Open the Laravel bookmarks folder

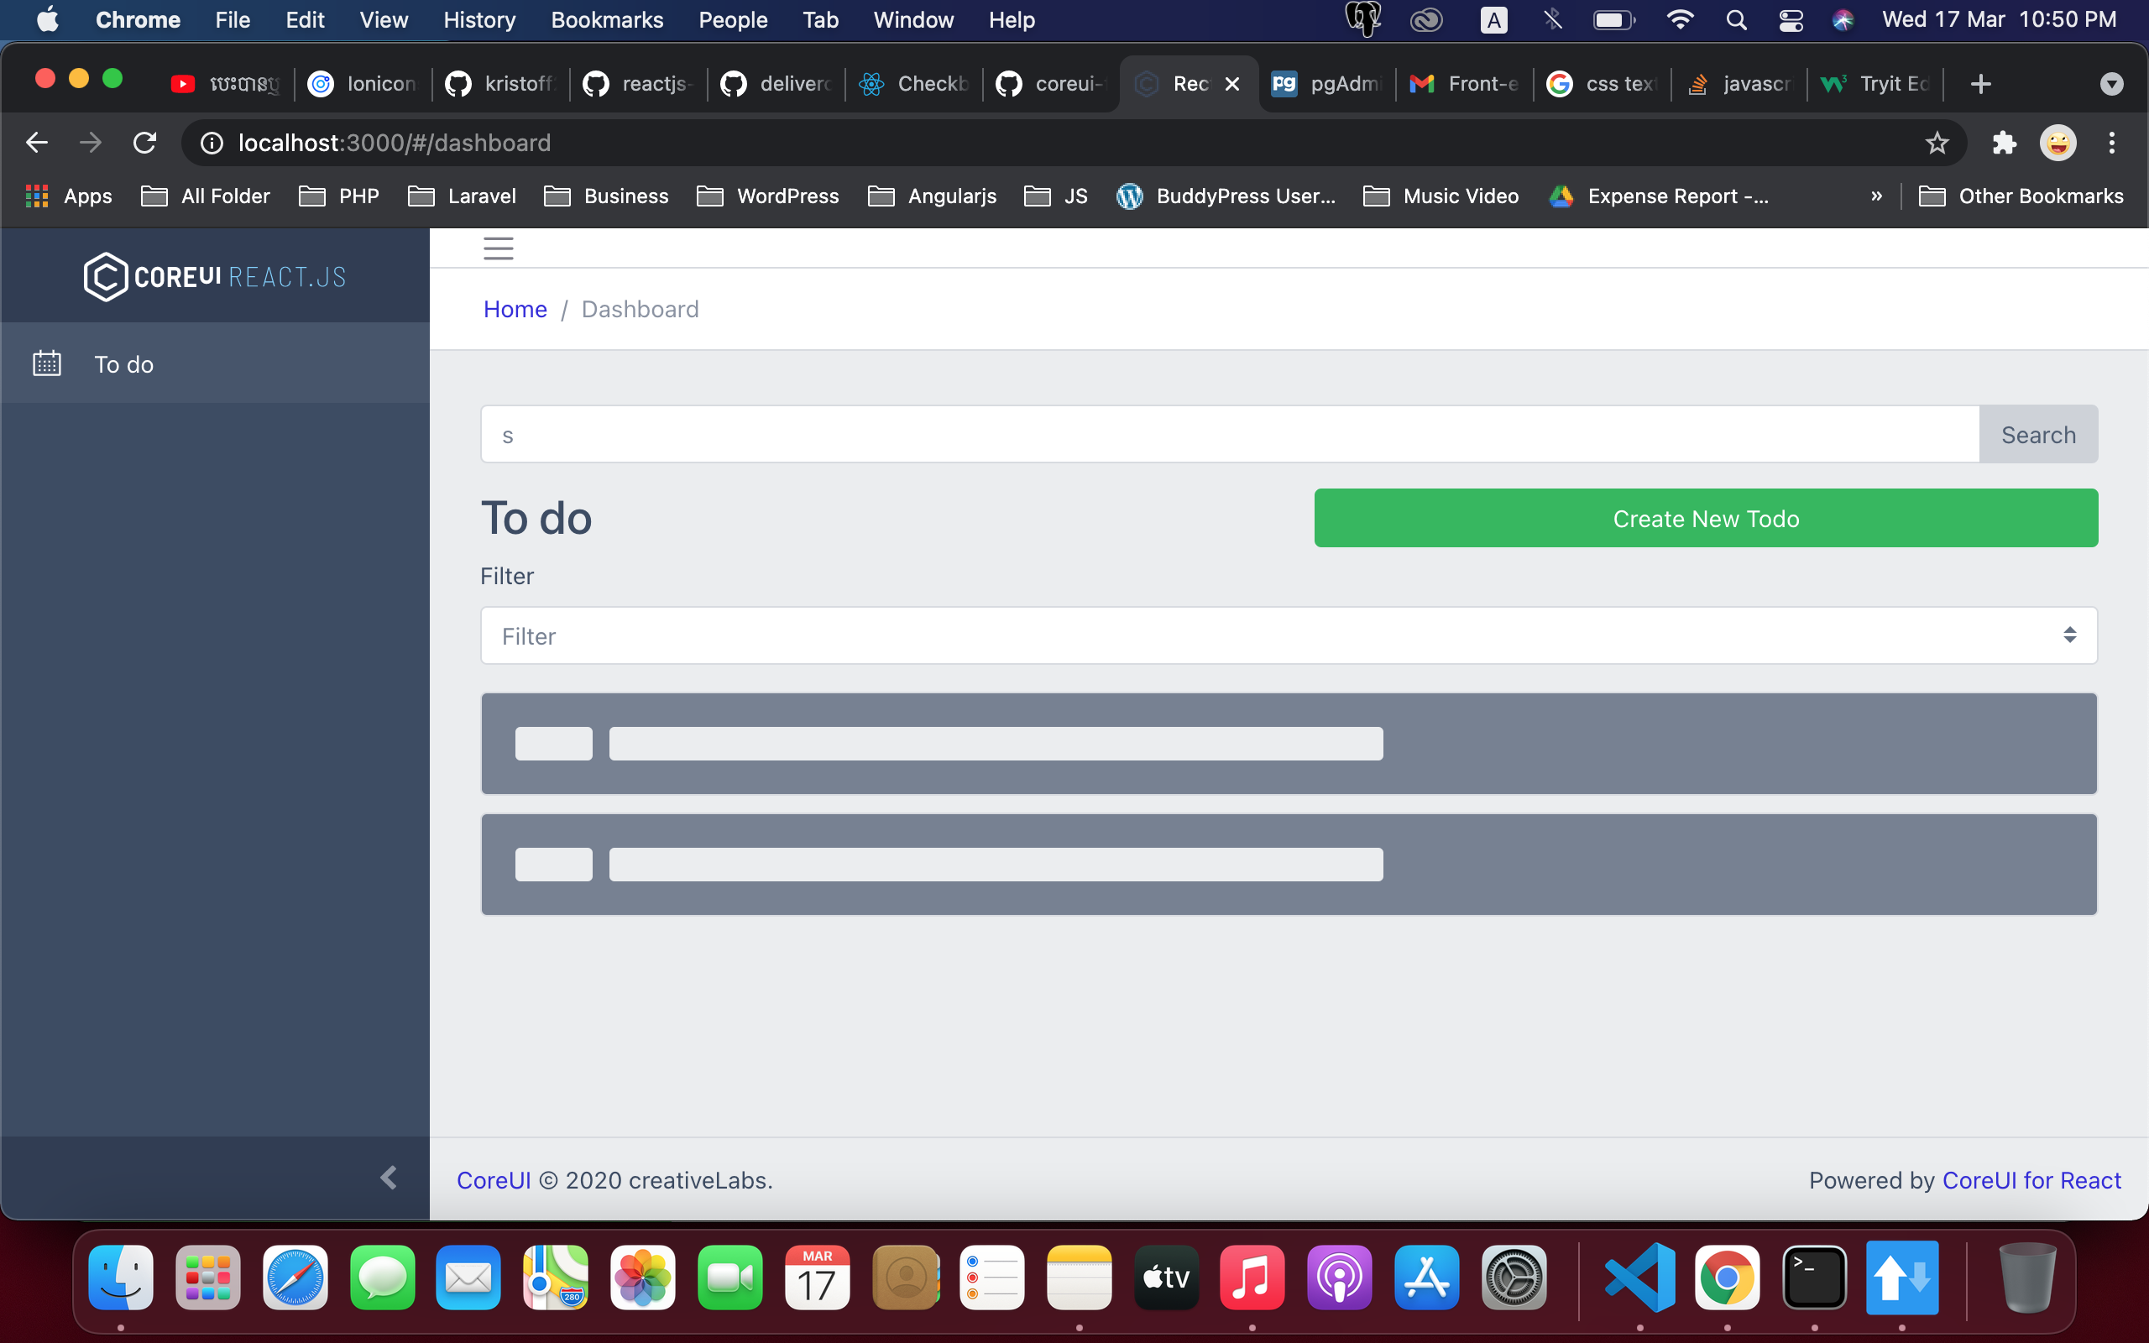click(462, 196)
